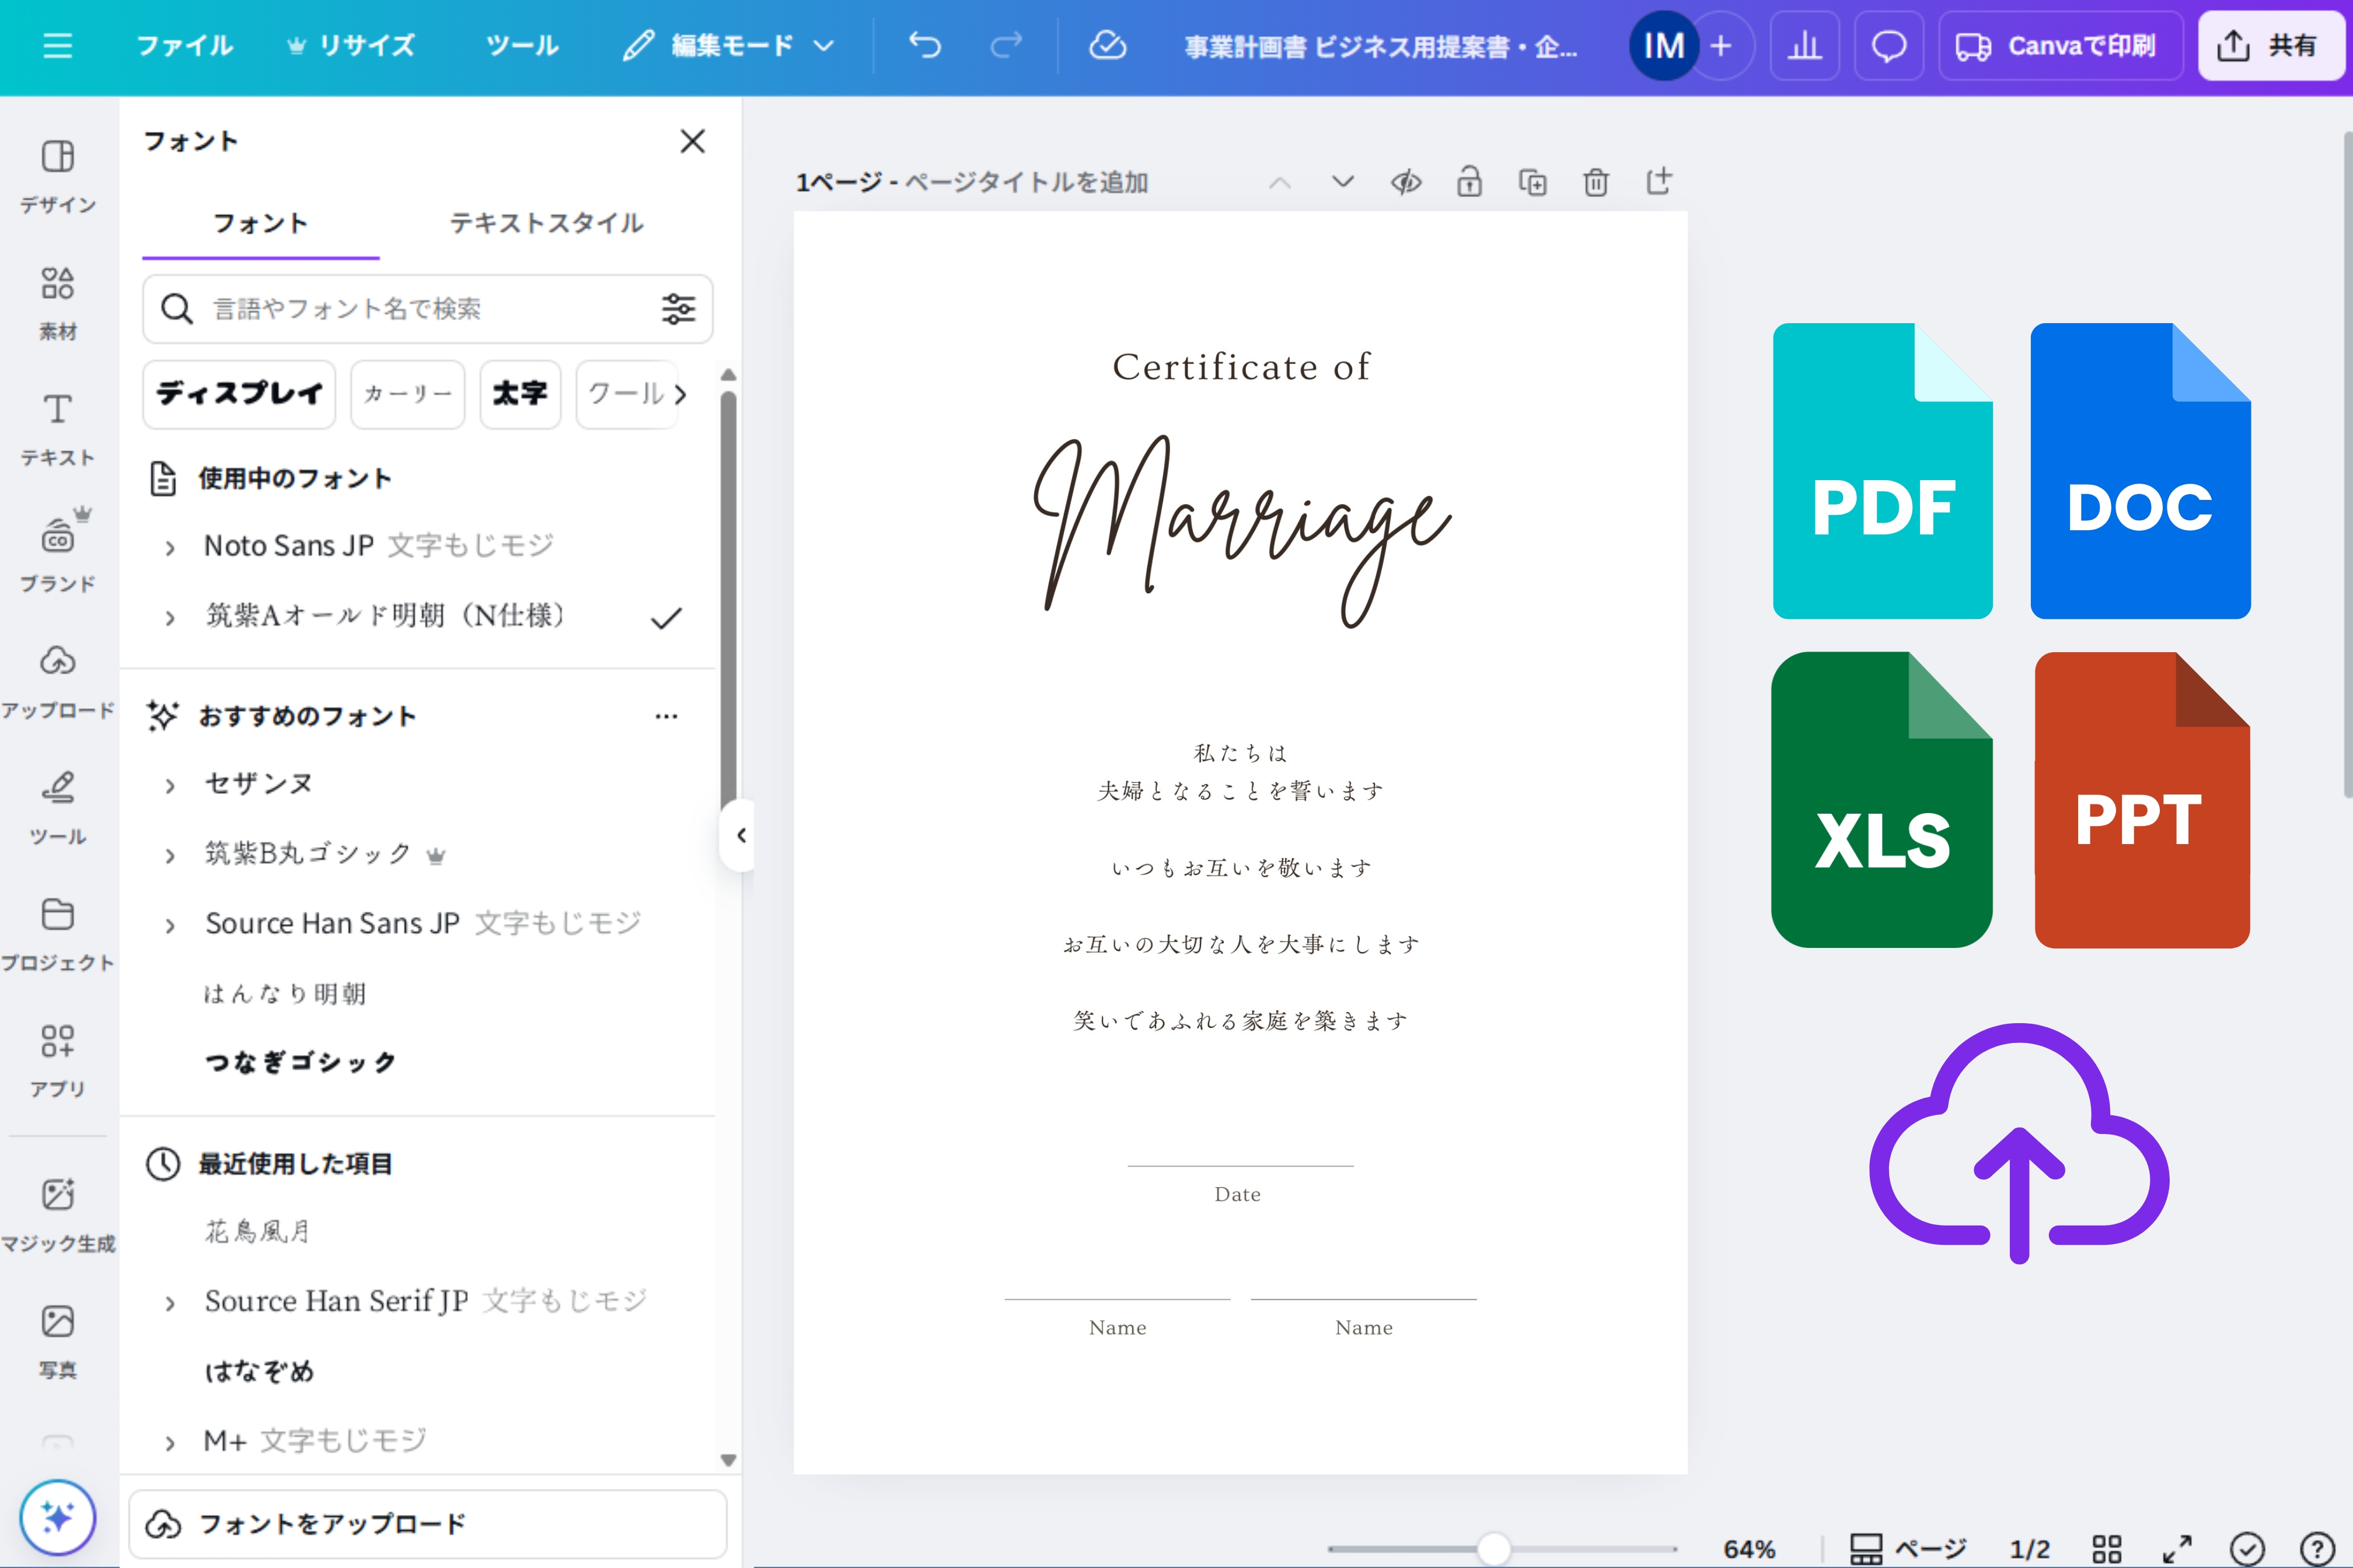Open the アプリ apps panel

point(58,1061)
